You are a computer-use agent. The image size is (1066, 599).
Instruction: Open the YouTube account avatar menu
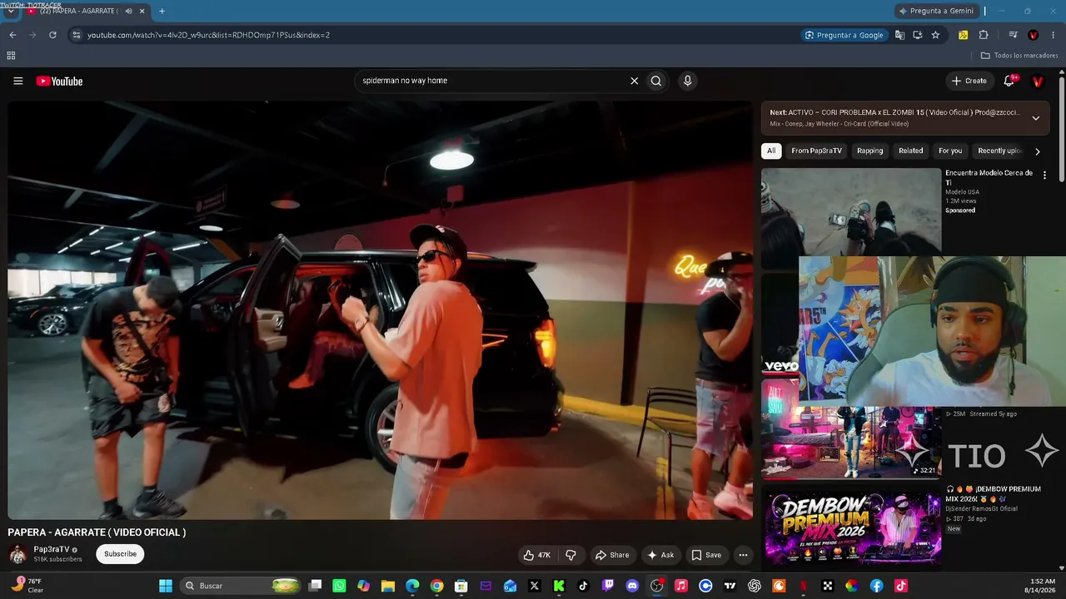tap(1038, 81)
